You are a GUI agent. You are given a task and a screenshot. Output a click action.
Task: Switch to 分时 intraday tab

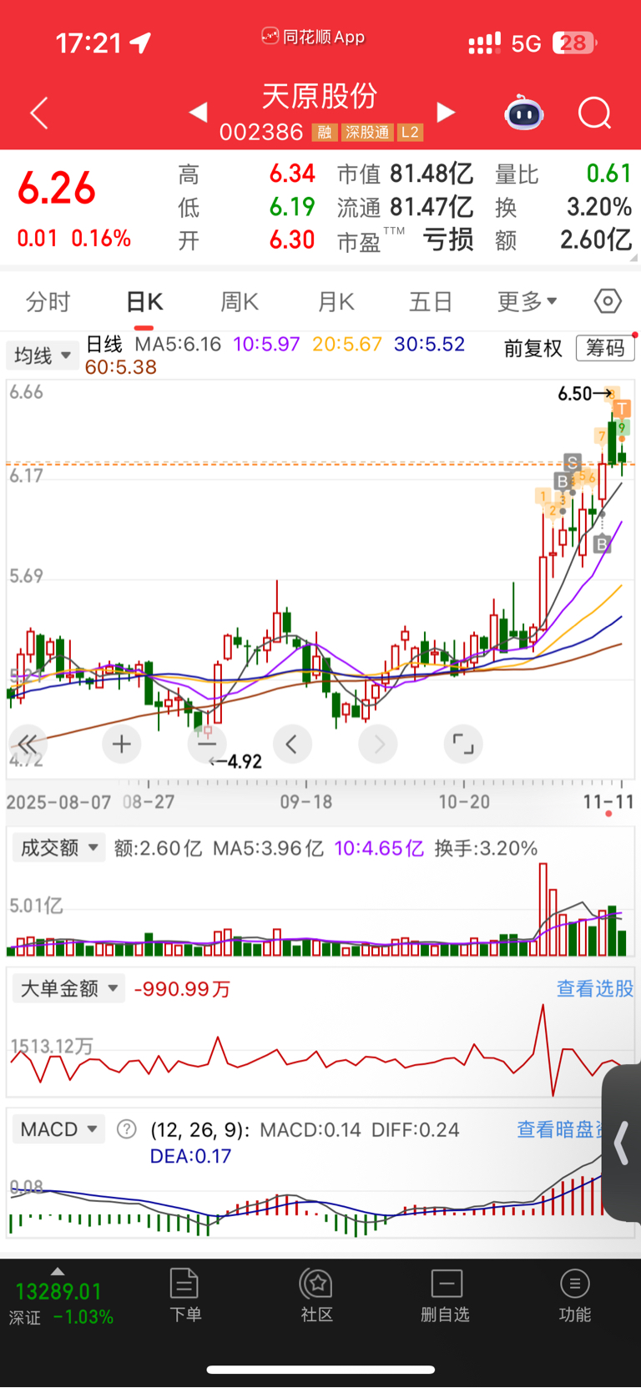pyautogui.click(x=48, y=301)
